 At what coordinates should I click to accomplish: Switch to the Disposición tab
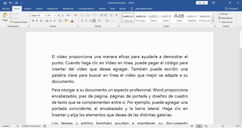click(52, 9)
